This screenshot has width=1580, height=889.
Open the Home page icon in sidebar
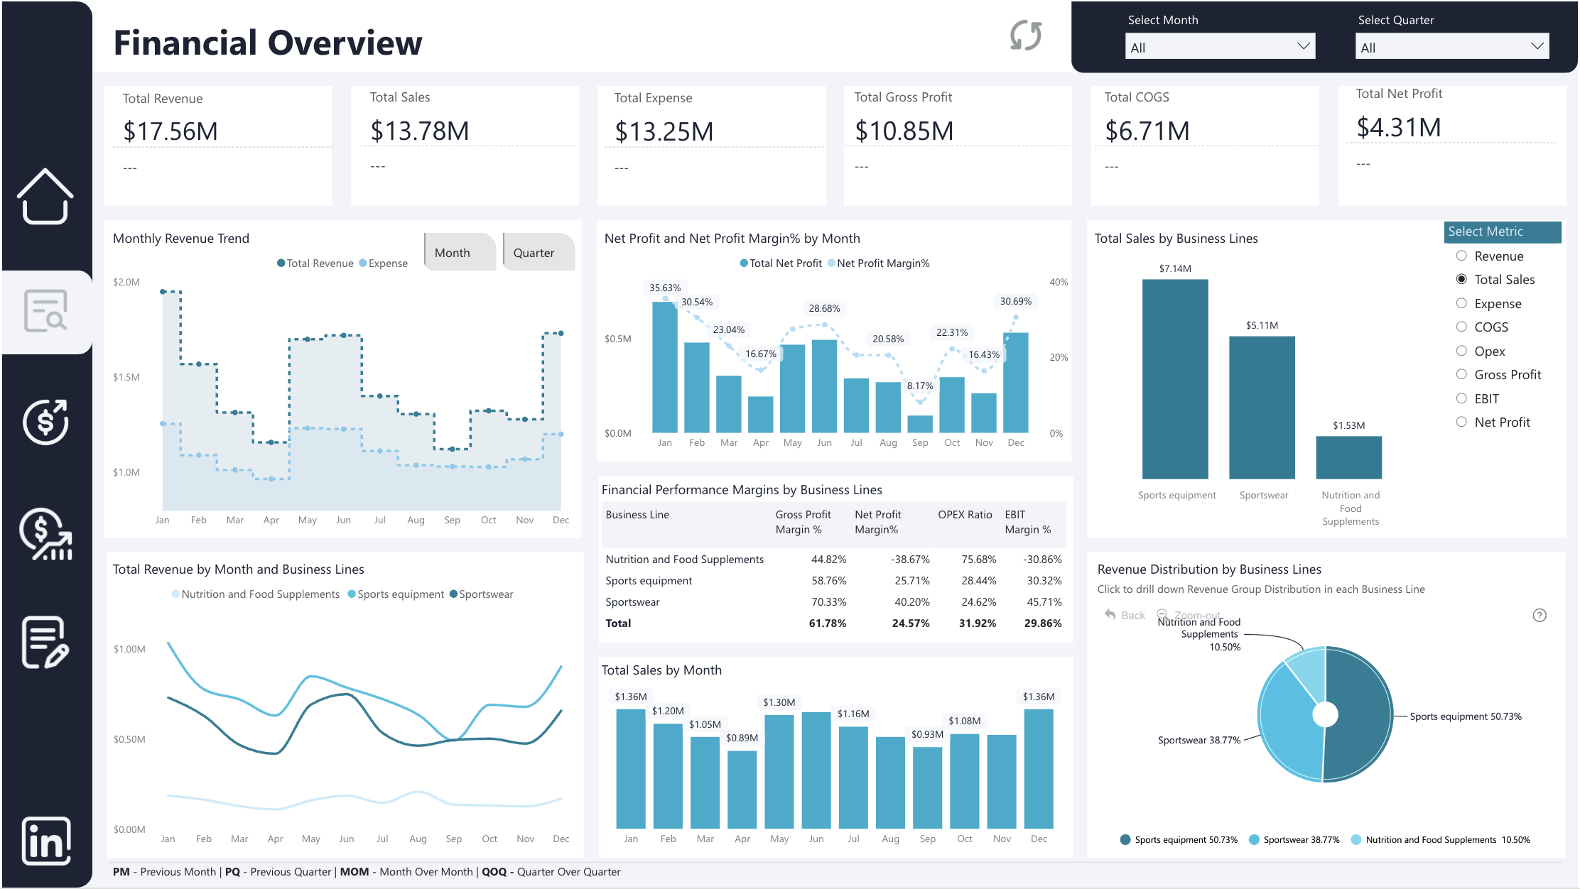click(45, 197)
